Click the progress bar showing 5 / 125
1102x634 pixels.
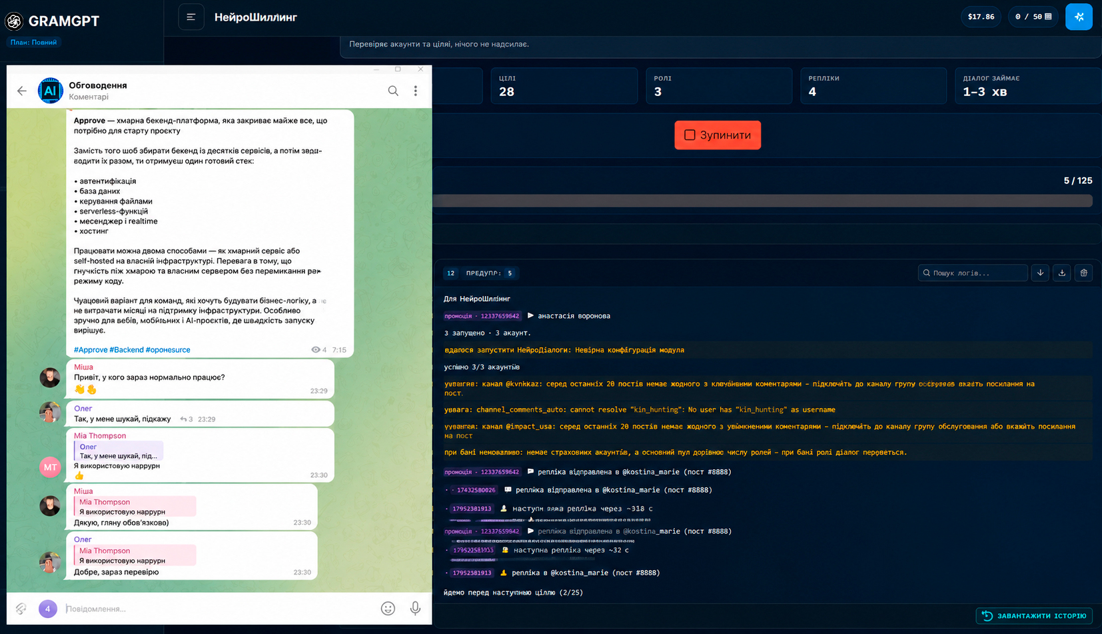coord(763,201)
